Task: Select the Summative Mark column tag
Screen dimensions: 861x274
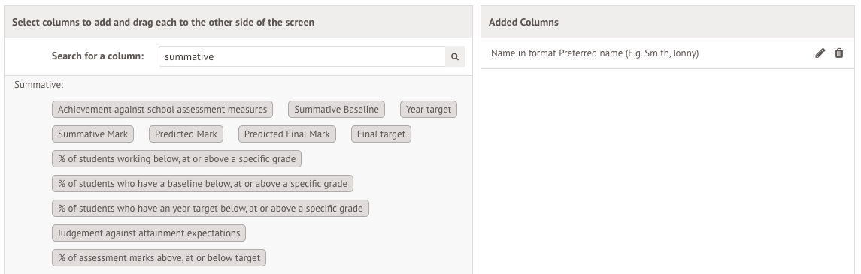Action: click(92, 134)
